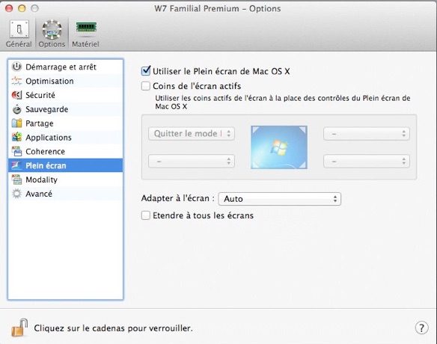Click the Sauvegarde backup icon

pyautogui.click(x=16, y=109)
